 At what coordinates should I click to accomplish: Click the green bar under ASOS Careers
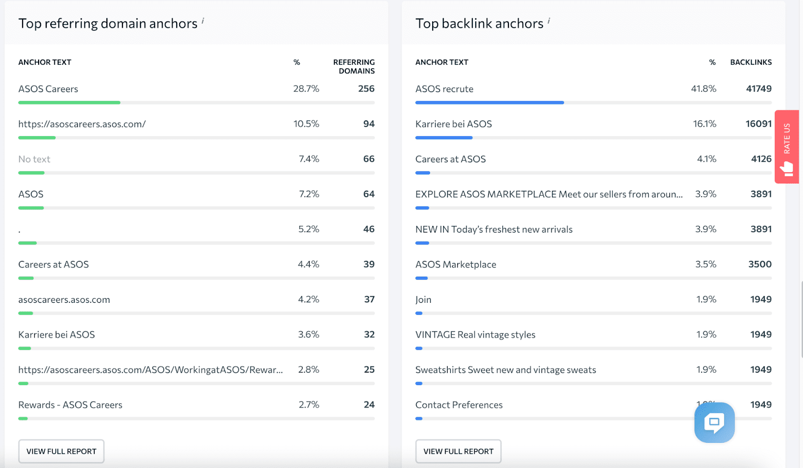(69, 102)
